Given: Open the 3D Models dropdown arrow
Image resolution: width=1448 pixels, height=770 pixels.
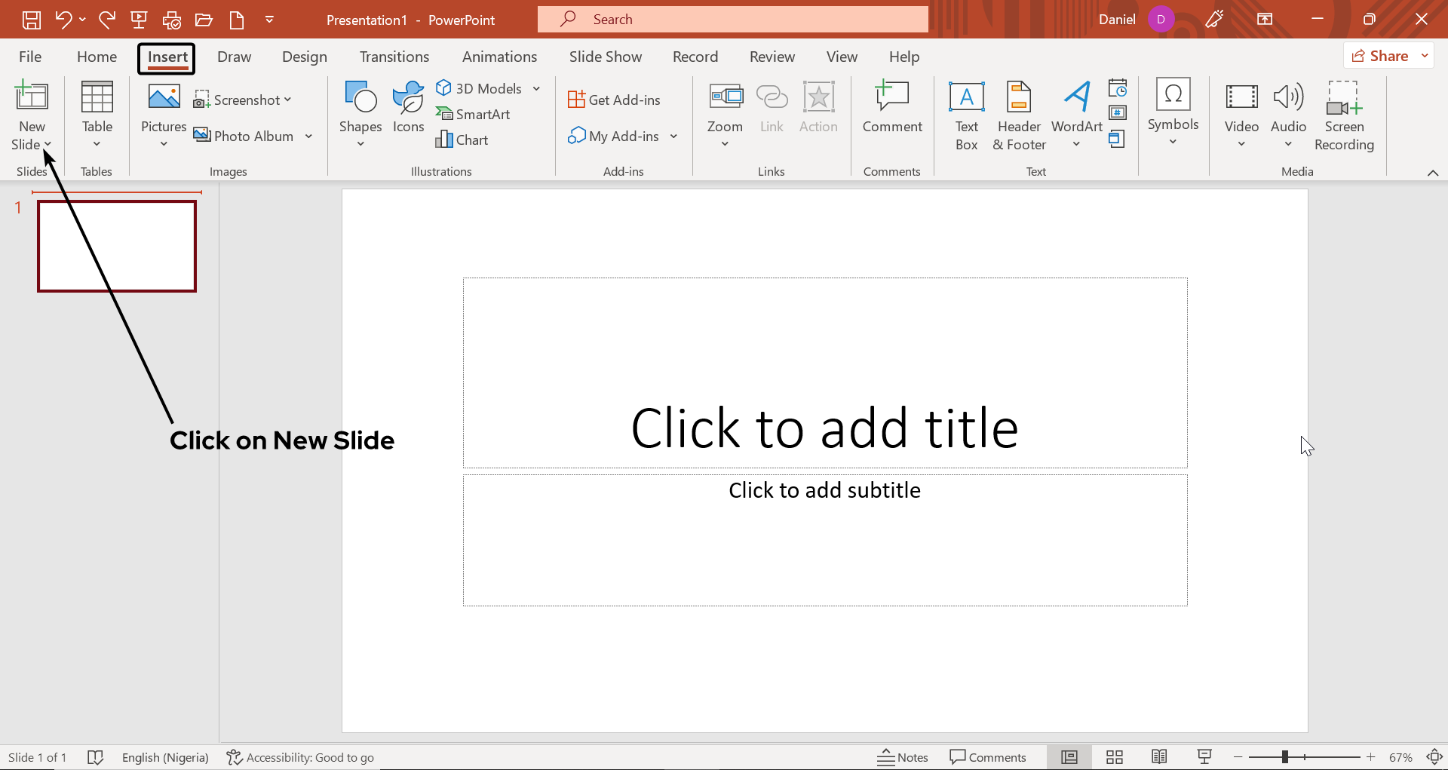Looking at the screenshot, I should (536, 88).
